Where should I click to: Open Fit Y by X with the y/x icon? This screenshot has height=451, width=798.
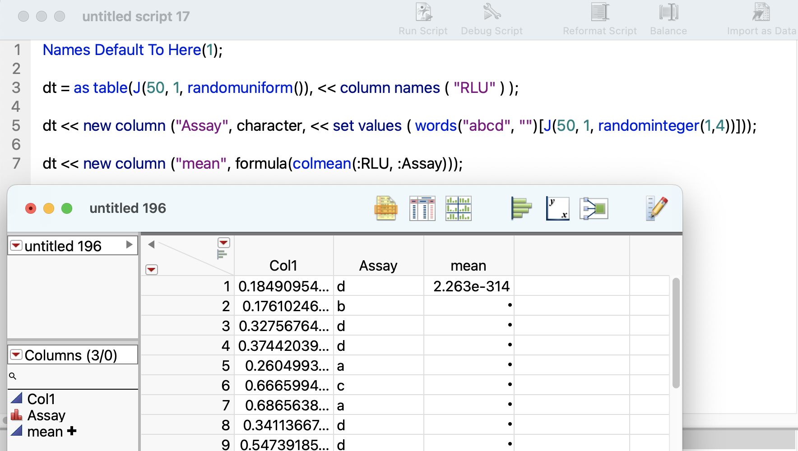pos(557,208)
